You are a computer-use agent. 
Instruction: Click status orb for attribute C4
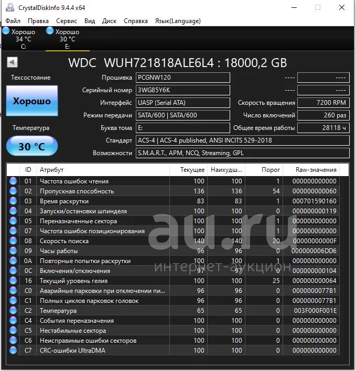(x=13, y=320)
